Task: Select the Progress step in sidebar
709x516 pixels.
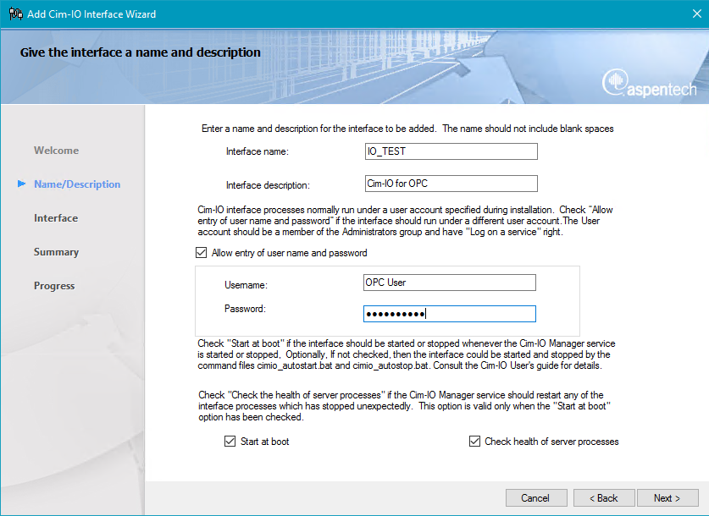Action: pos(54,286)
